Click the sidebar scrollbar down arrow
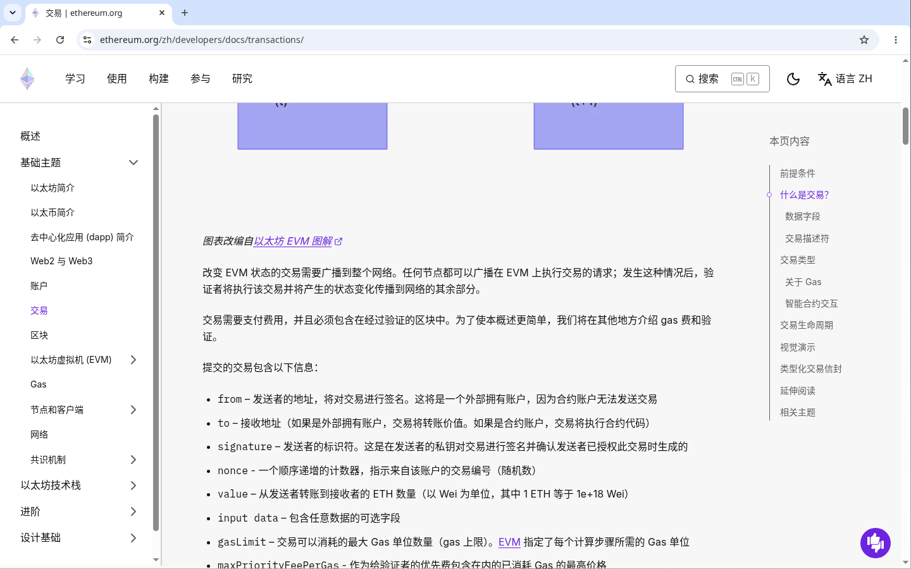911x569 pixels. pos(156,560)
